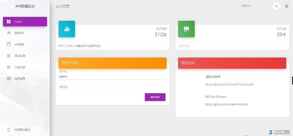Open 分类列表 in the sidebar
Image resolution: width=293 pixels, height=136 pixels.
point(20,67)
